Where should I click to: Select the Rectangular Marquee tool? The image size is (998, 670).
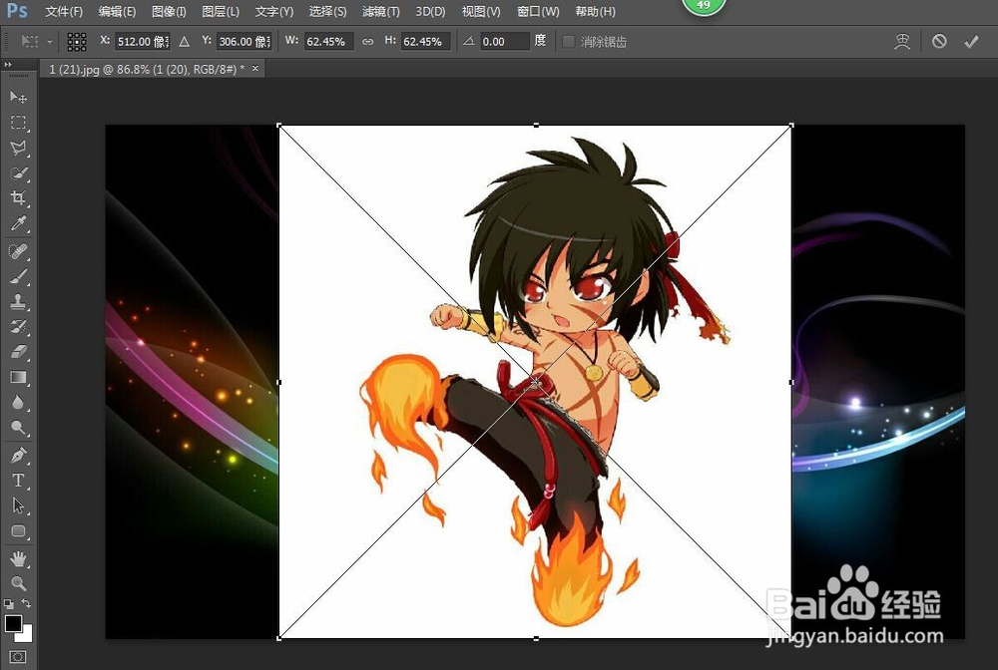click(x=18, y=122)
